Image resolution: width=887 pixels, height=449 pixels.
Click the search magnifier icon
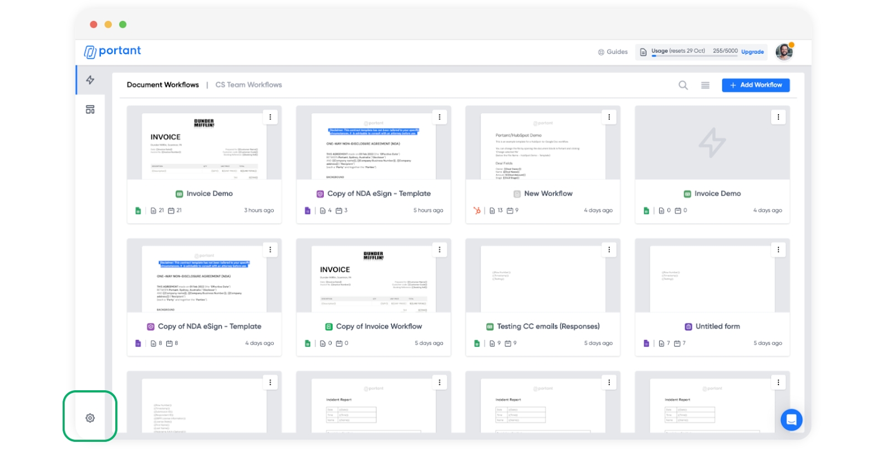tap(683, 85)
